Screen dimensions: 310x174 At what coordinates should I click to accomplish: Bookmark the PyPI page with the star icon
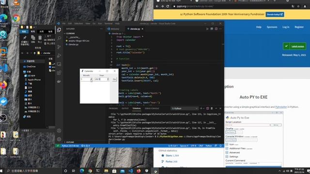298,6
